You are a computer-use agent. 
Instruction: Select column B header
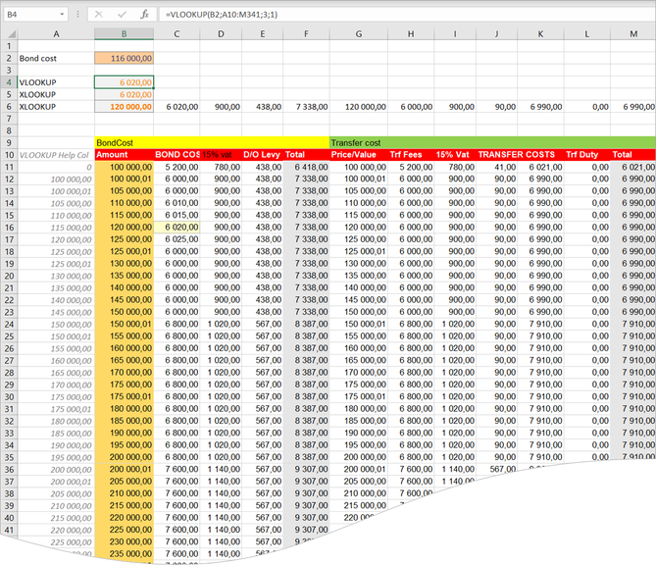(124, 34)
